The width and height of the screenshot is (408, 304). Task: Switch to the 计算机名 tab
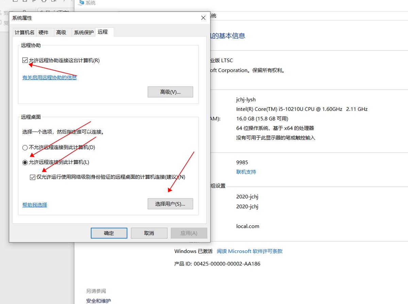click(24, 32)
